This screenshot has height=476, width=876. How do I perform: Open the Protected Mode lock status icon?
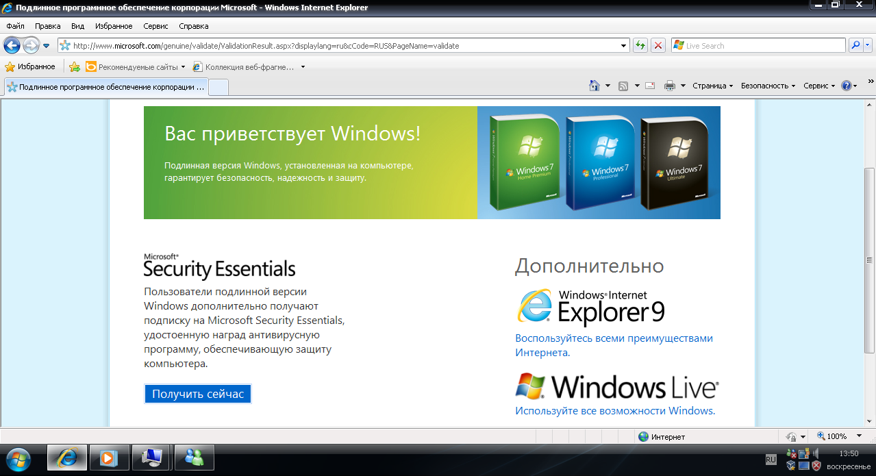click(x=791, y=436)
